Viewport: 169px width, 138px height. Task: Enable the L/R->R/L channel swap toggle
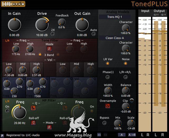(x=126, y=77)
